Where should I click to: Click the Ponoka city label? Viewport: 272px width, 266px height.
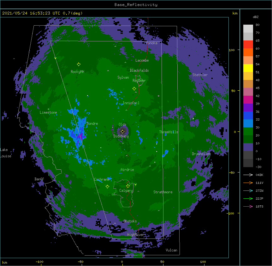(151, 43)
